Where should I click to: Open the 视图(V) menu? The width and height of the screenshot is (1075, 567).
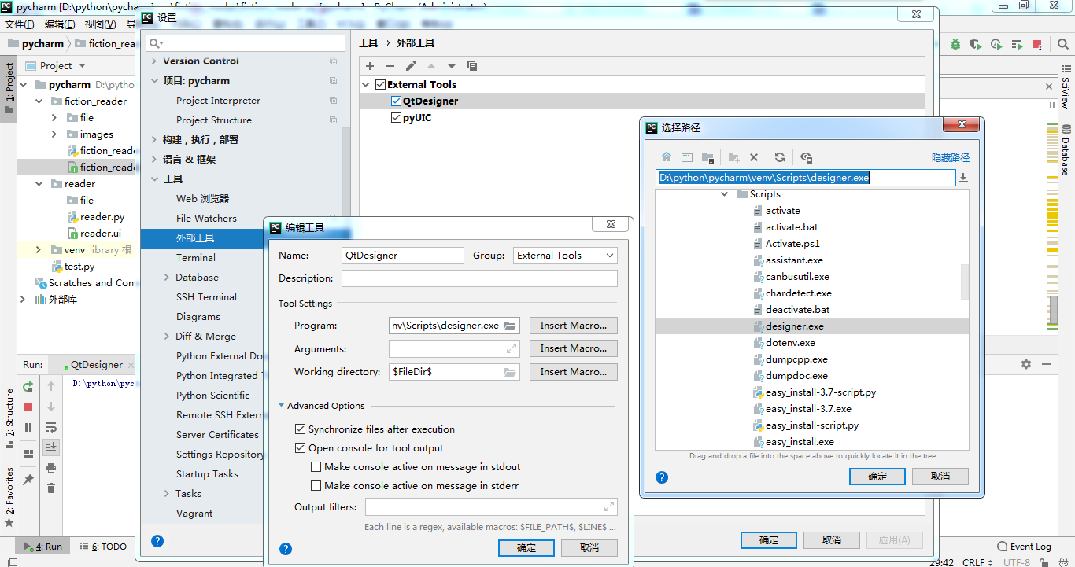tap(100, 24)
